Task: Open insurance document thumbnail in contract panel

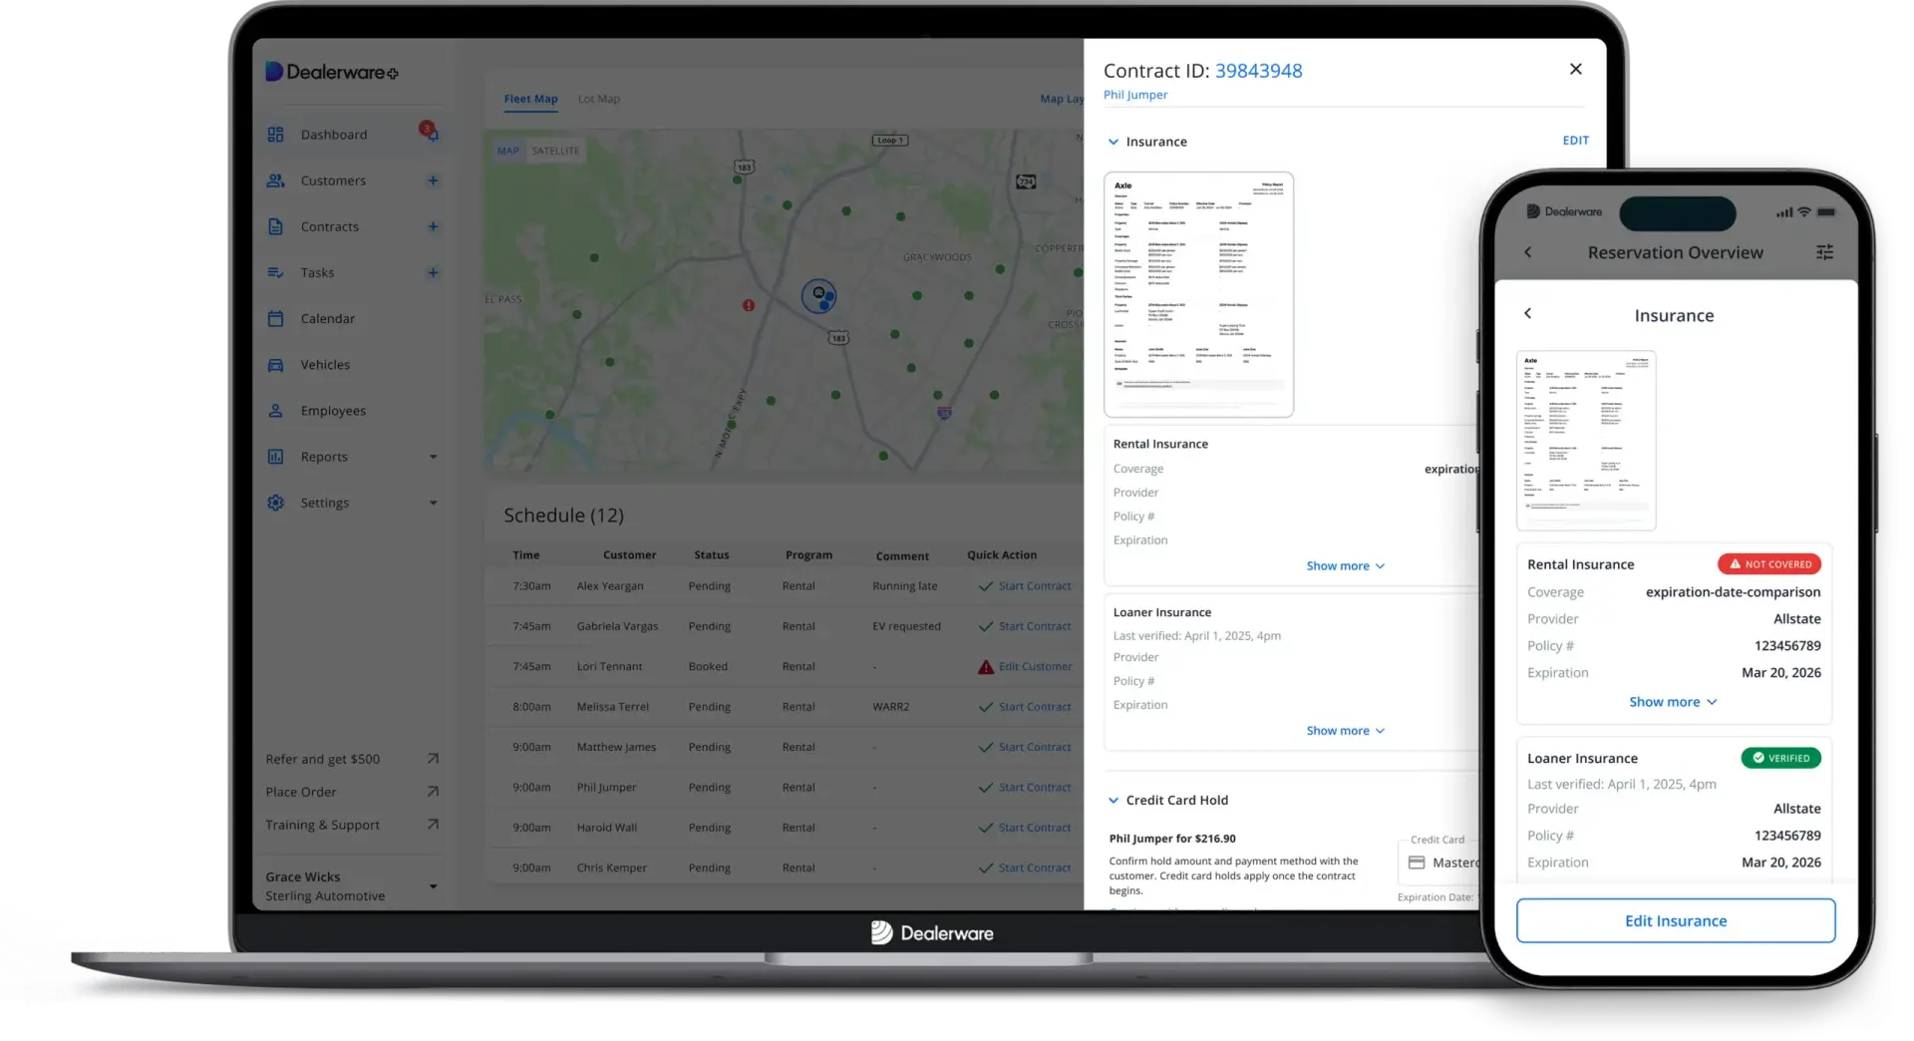Action: (1198, 294)
